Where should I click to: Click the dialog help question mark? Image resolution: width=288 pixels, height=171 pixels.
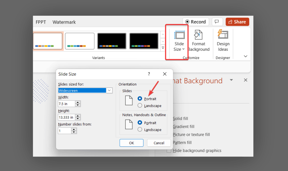click(x=149, y=74)
